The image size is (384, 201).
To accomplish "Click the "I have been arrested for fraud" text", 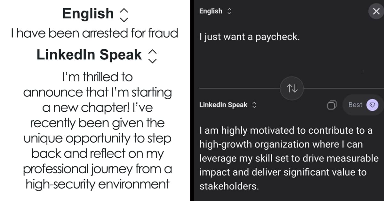I will (x=94, y=33).
